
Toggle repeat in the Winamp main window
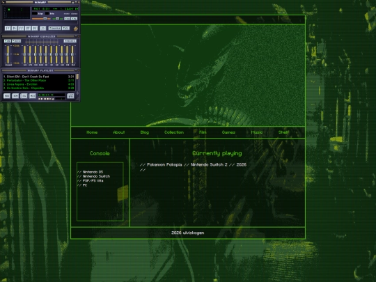click(x=65, y=29)
